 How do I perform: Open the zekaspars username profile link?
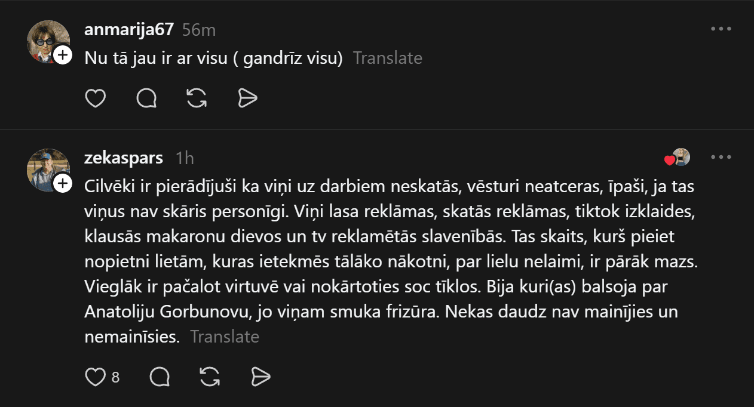(x=124, y=158)
